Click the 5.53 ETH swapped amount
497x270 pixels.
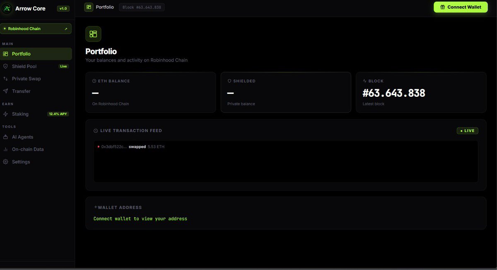156,147
